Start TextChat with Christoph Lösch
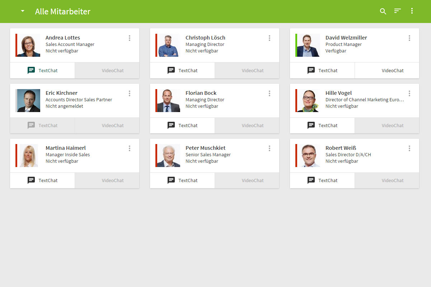The height and width of the screenshot is (287, 431). (x=182, y=70)
